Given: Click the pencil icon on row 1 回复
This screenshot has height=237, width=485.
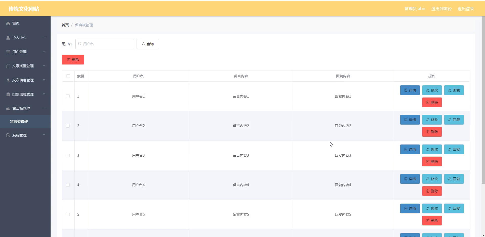Looking at the screenshot, I should click(x=450, y=90).
